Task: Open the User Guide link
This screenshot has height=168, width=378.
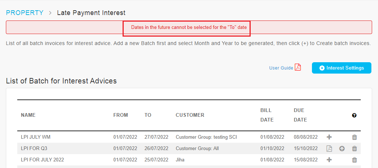Action: click(x=281, y=68)
